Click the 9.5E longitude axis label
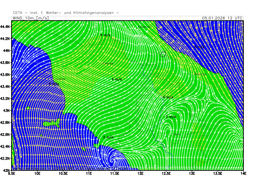 [x=12, y=174]
